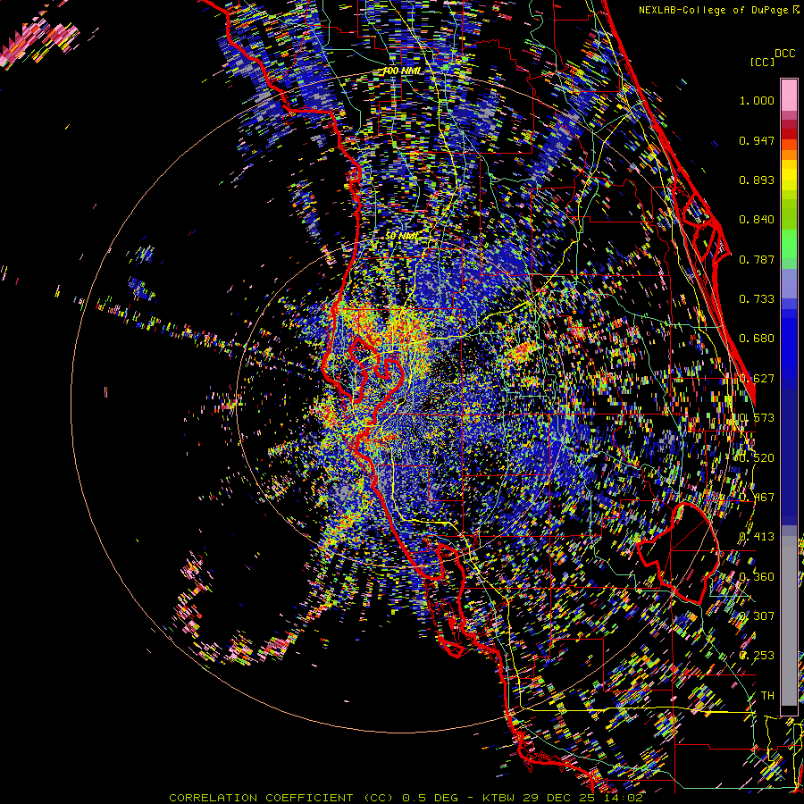804x804 pixels.
Task: Pick the pink segment atop the color bar
Action: [x=789, y=95]
